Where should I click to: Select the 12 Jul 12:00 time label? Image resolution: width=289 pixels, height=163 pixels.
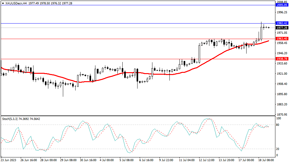point(207,160)
